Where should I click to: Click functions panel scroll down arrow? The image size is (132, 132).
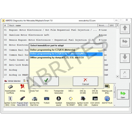[x=115, y=105]
